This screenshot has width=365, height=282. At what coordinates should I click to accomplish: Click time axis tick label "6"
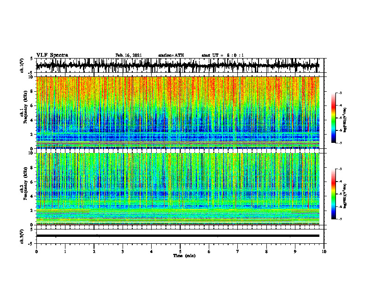point(209,252)
